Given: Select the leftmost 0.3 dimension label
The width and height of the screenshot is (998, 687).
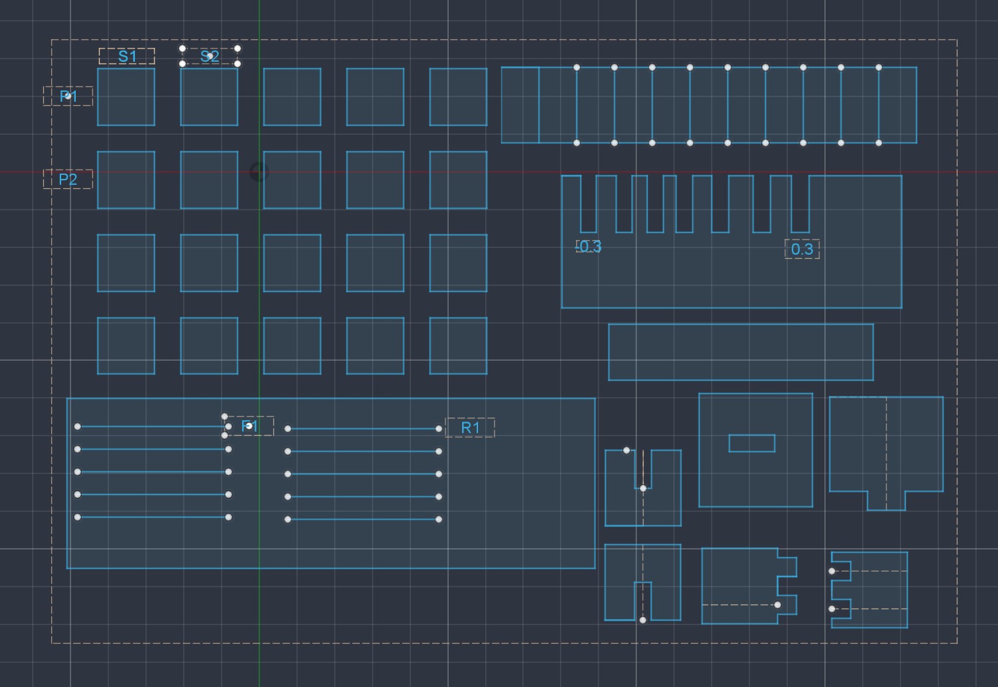Looking at the screenshot, I should 590,247.
